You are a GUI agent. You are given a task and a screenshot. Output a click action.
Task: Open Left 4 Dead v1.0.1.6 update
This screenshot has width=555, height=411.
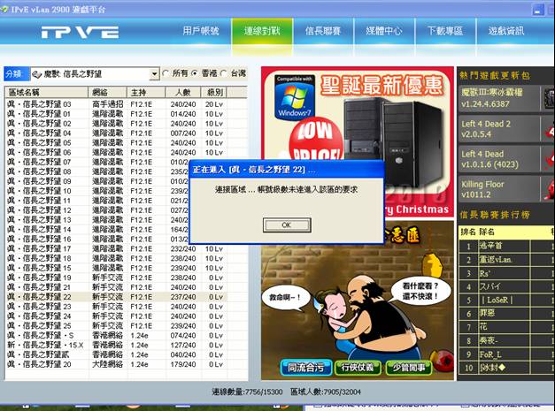(x=498, y=159)
